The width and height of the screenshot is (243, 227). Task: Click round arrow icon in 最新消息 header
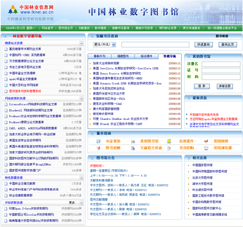point(189,98)
